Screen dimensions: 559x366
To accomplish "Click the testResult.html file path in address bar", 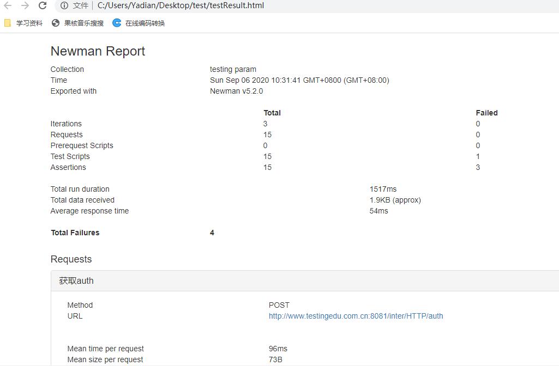I will 181,5.
